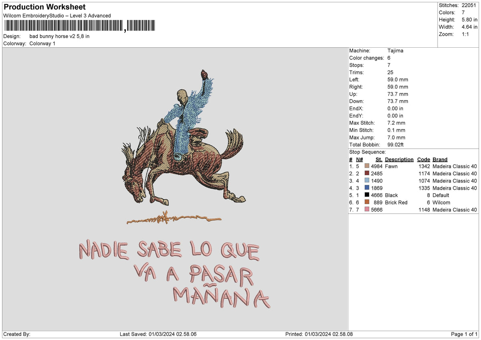The image size is (481, 340).
Task: Click the 'Created By:' footer label
Action: click(17, 334)
